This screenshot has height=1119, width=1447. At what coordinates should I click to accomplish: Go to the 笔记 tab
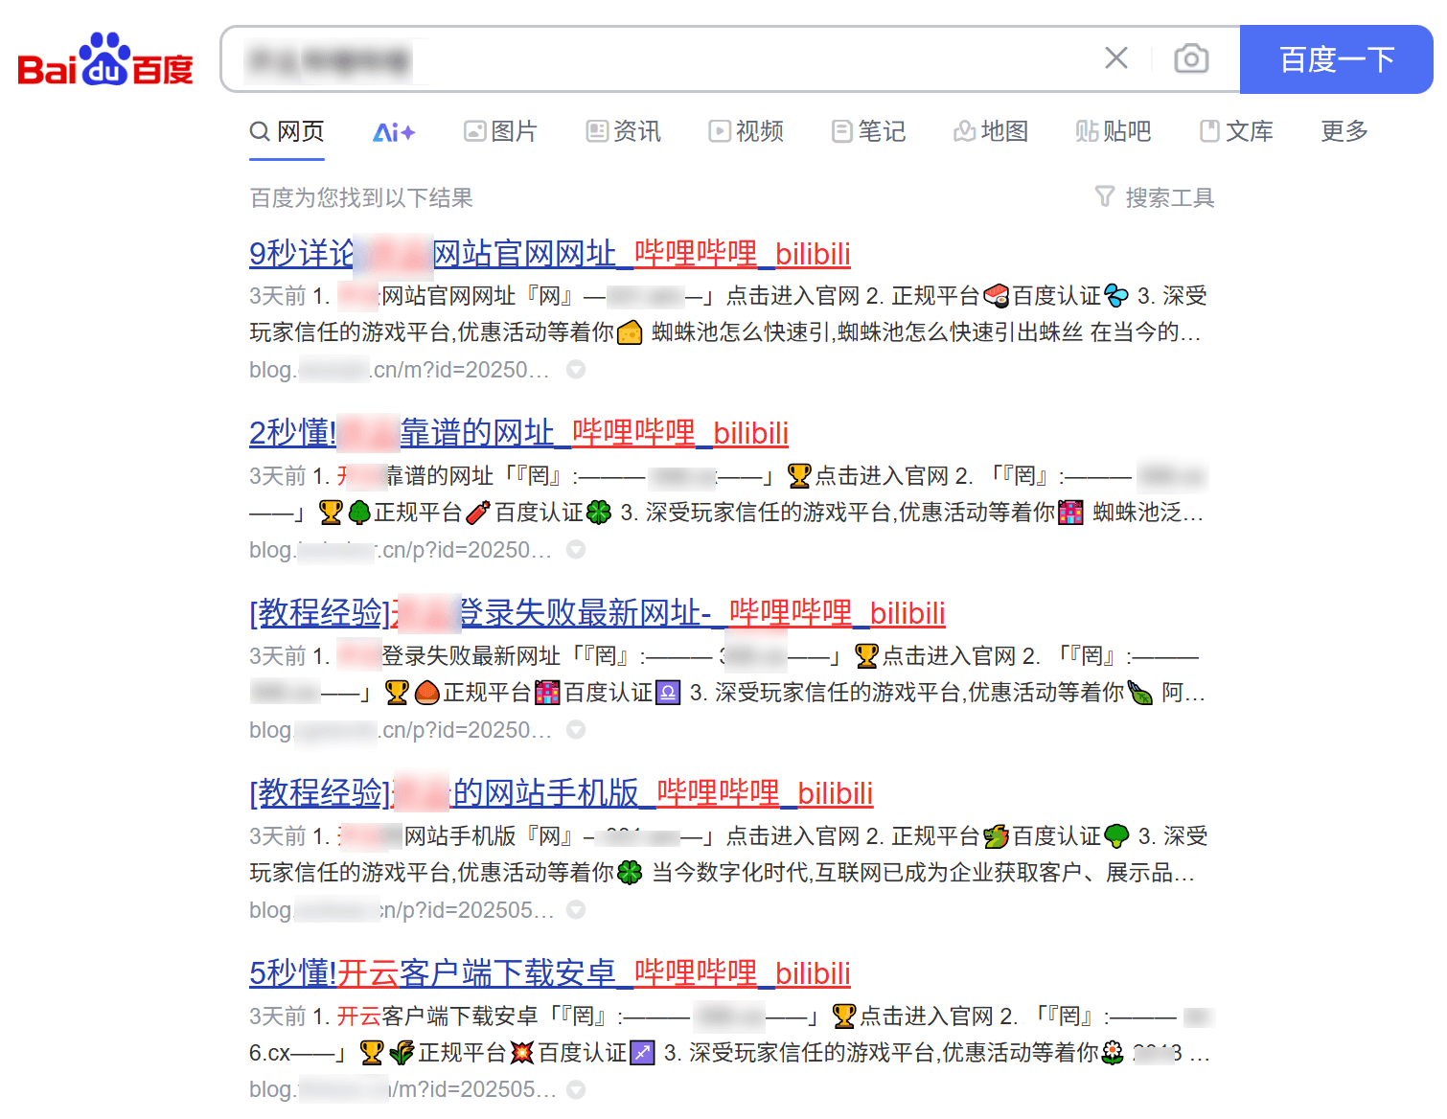(869, 131)
